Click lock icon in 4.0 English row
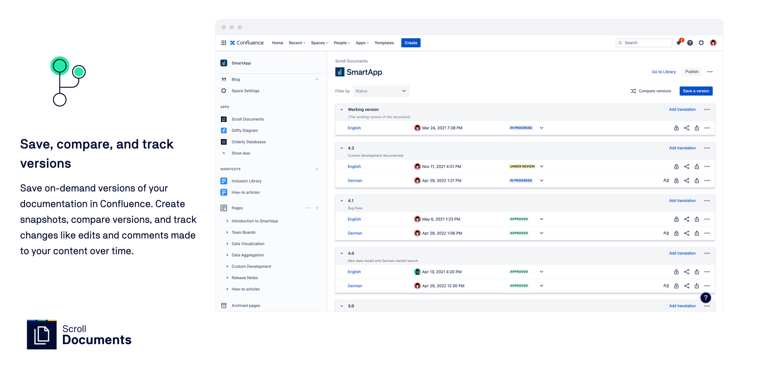The width and height of the screenshot is (758, 370). (x=676, y=272)
